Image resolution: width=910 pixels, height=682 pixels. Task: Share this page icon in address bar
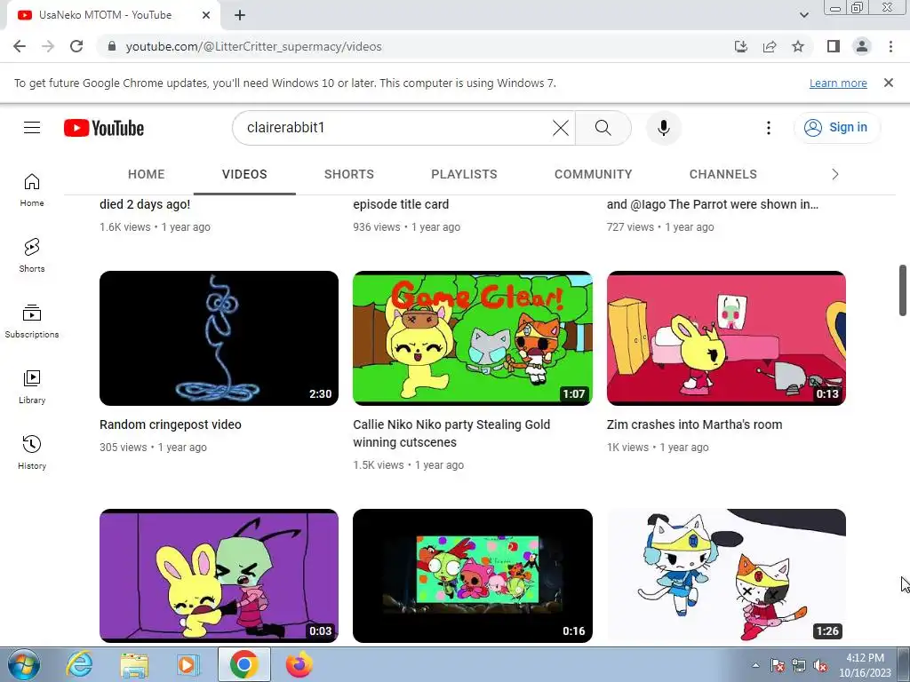pos(770,46)
